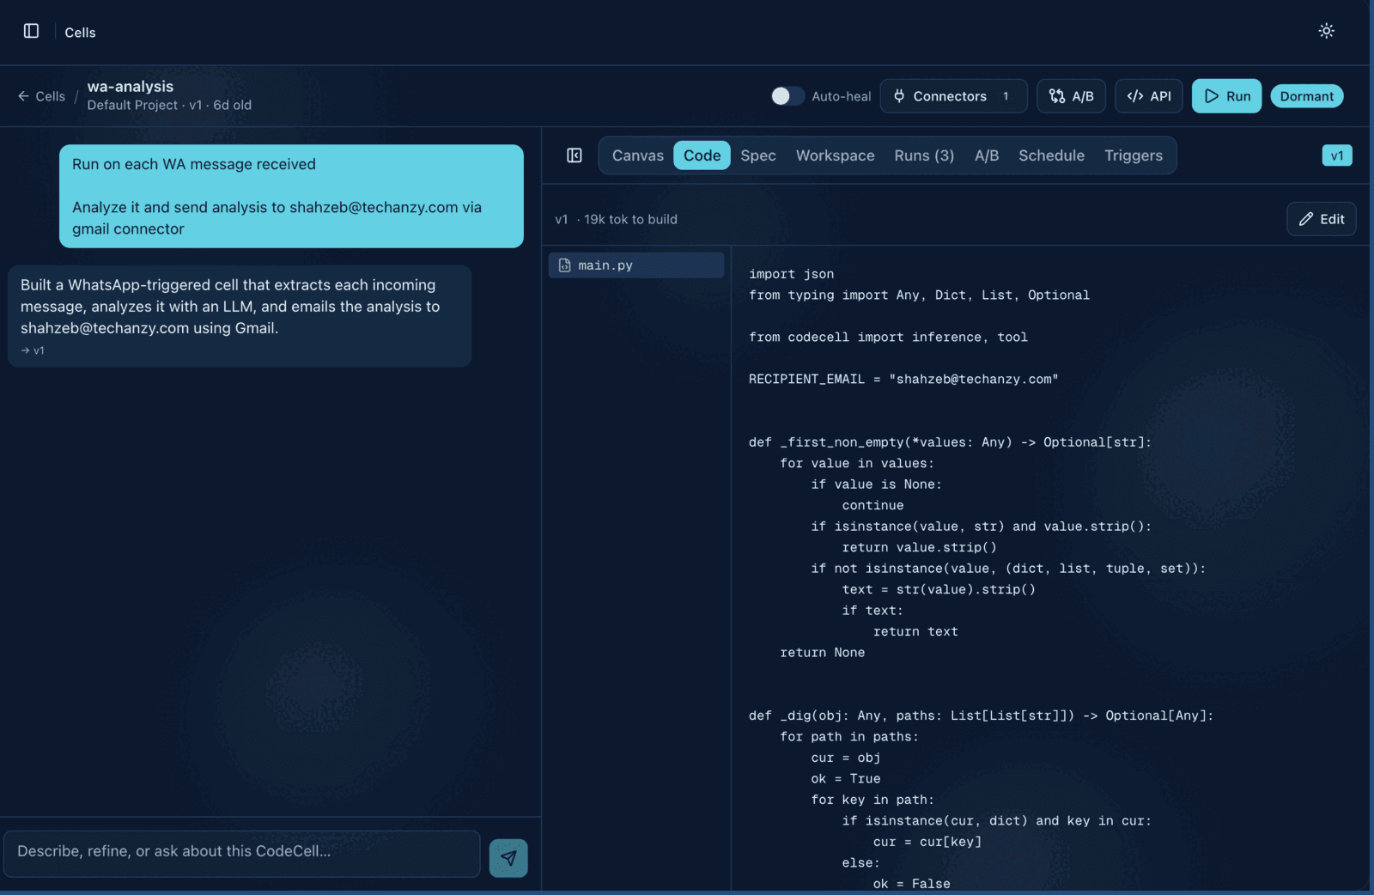Open the API button

1149,96
